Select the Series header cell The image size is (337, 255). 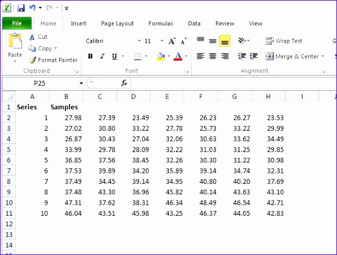click(x=32, y=107)
